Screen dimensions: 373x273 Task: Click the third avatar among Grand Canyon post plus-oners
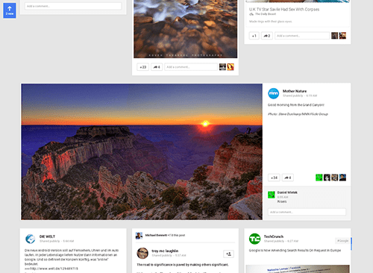(335, 178)
